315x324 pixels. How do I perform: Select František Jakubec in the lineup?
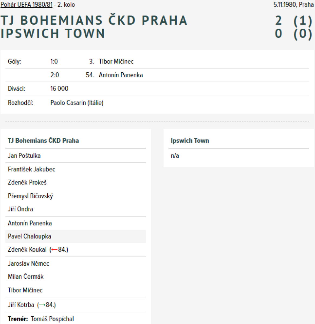coord(31,169)
